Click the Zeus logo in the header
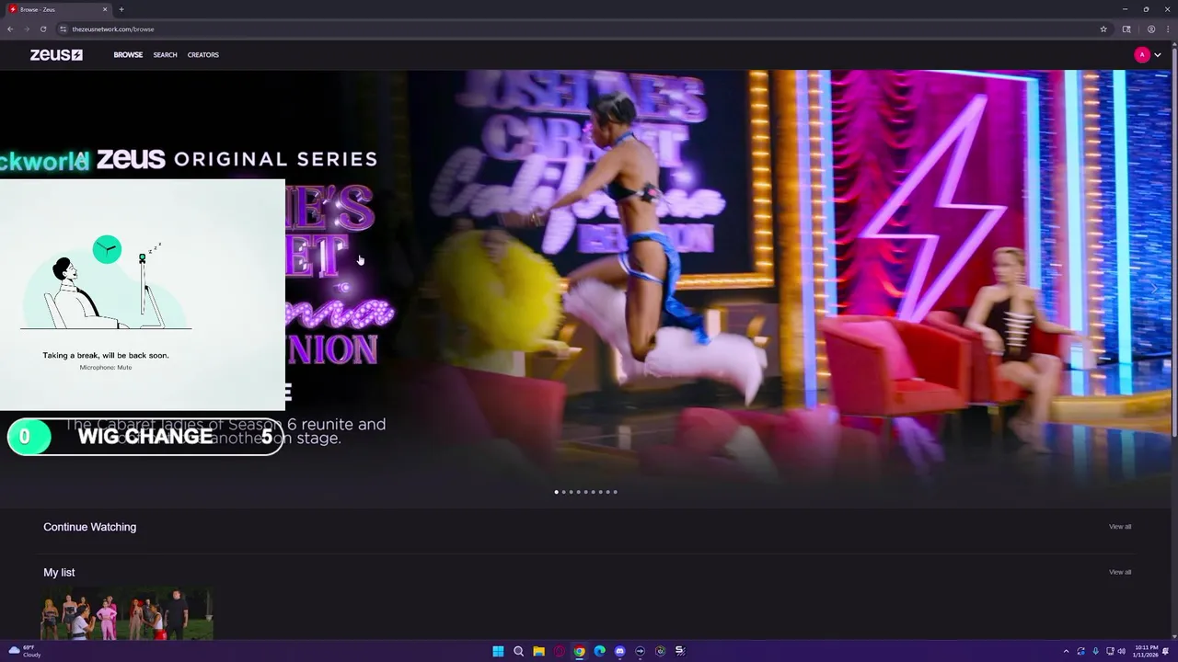 click(x=56, y=55)
